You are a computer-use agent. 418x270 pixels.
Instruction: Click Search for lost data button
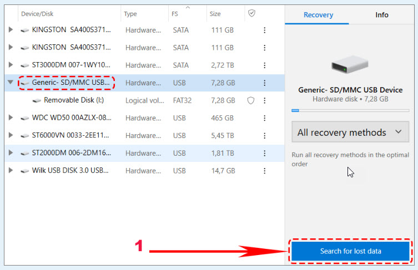pyautogui.click(x=350, y=251)
